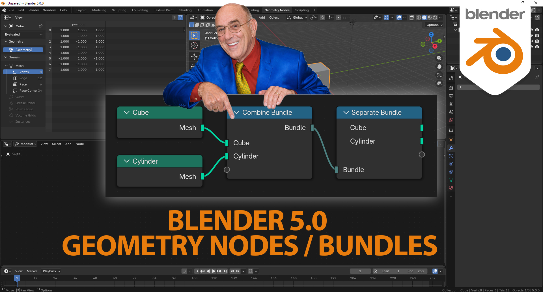
Task: Enable auto keying record button
Action: click(x=184, y=271)
